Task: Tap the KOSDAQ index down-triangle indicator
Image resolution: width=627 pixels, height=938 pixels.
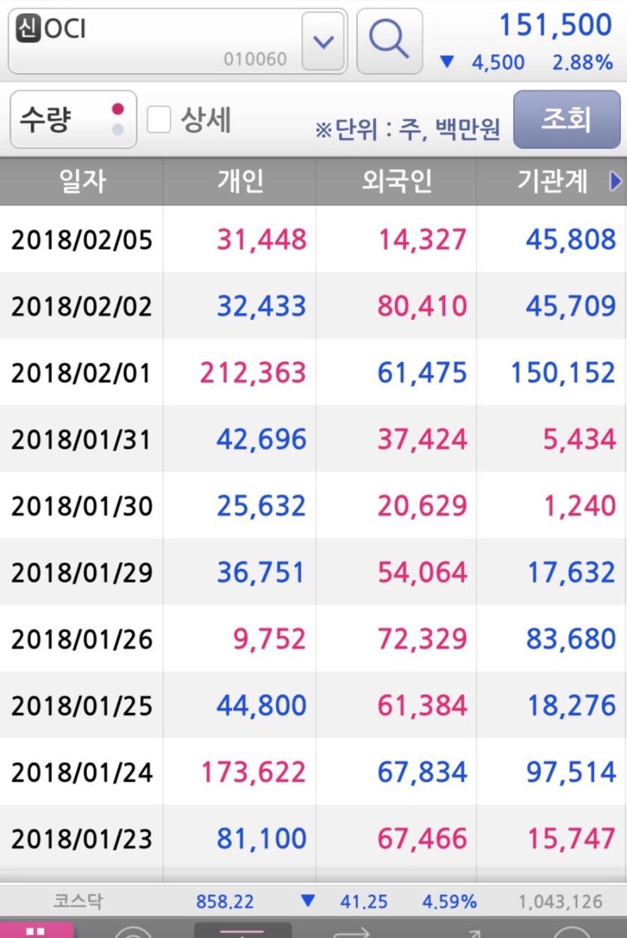Action: click(x=308, y=901)
